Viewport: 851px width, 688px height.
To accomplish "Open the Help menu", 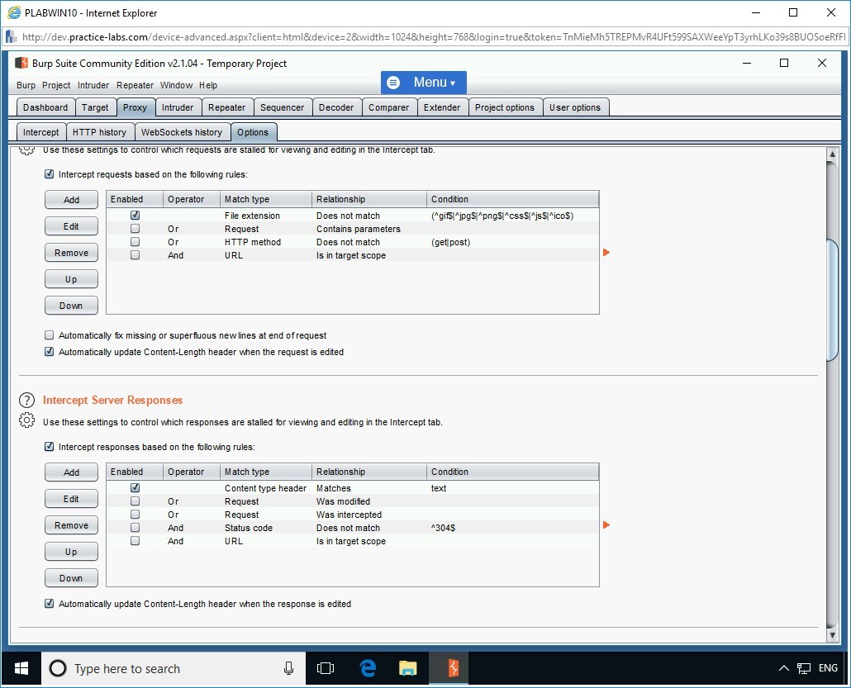I will (x=208, y=85).
